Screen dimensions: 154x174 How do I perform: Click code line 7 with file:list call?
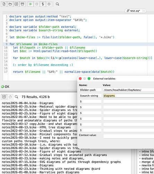click(62, 37)
